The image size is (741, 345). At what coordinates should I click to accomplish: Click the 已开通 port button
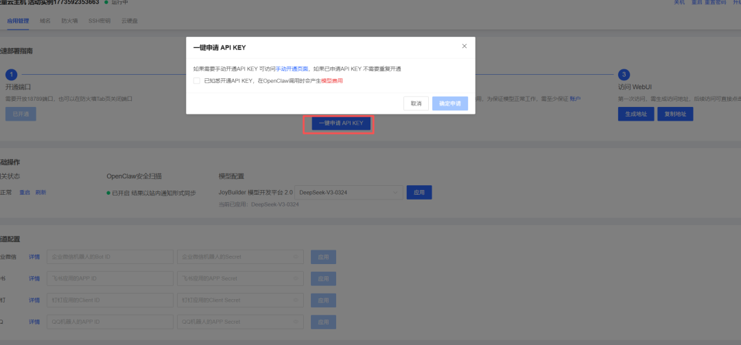point(21,114)
